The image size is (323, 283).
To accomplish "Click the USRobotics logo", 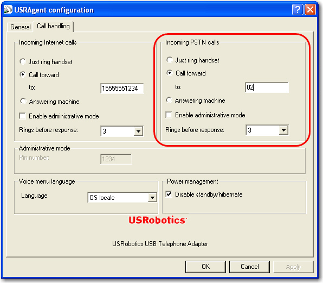I will [158, 220].
